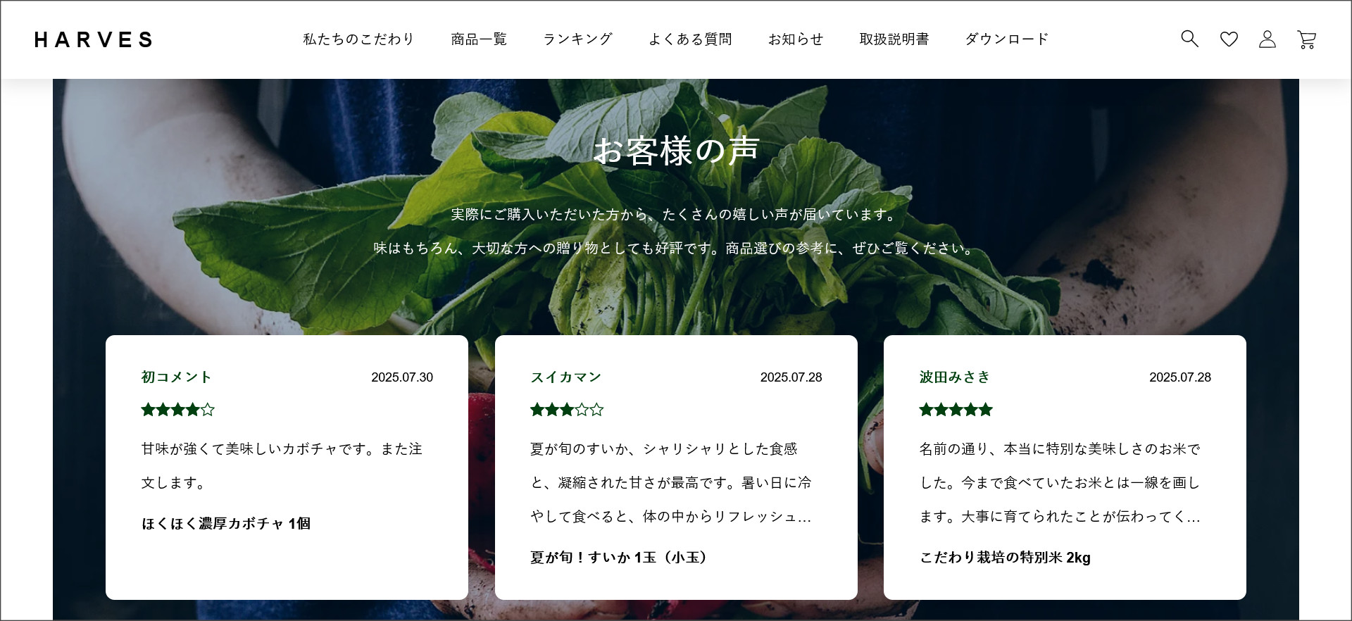The image size is (1352, 621).
Task: Open 取扱説明書 in the header
Action: point(894,39)
